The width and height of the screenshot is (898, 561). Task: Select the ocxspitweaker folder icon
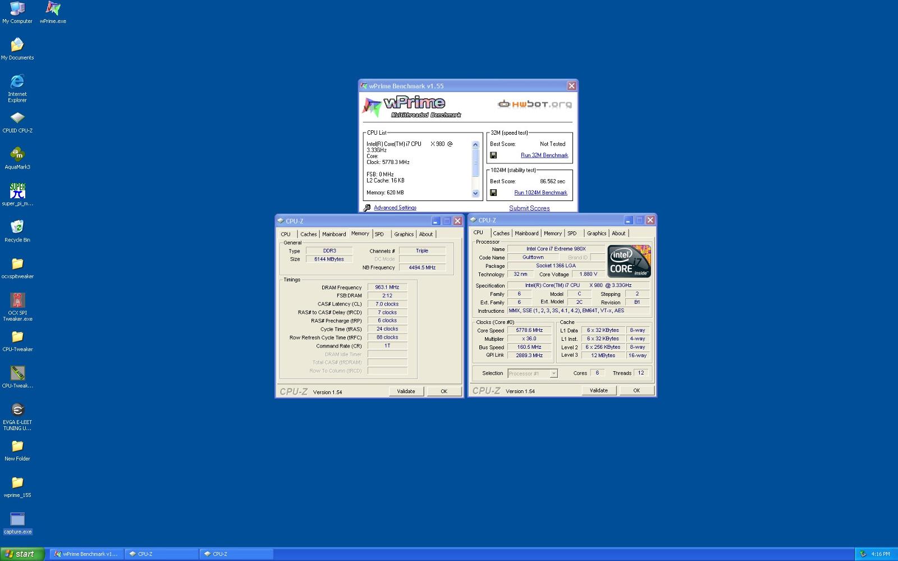point(17,268)
